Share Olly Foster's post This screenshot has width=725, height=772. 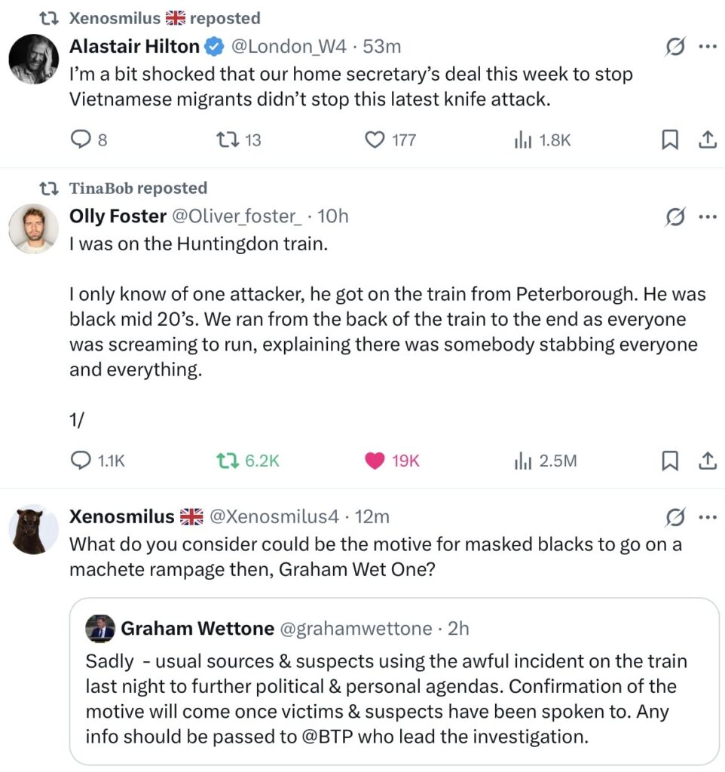(x=708, y=460)
